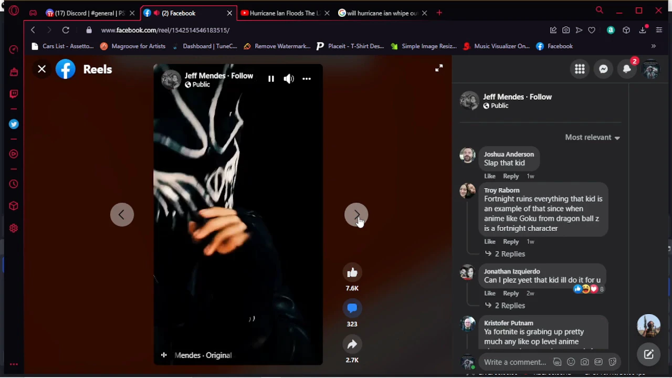Image resolution: width=672 pixels, height=378 pixels.
Task: Reply to Troy Raborn's comment
Action: [511, 241]
